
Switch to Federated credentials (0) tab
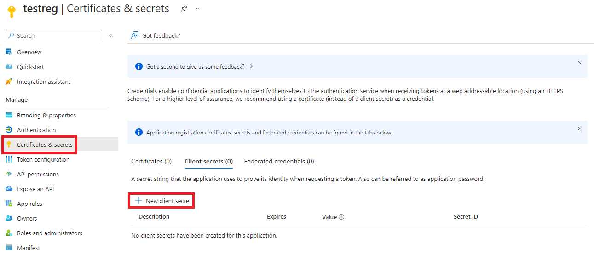click(x=279, y=161)
